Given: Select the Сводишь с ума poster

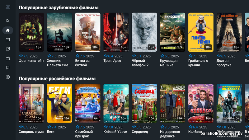Looking at the screenshot, I should click(31, 103).
